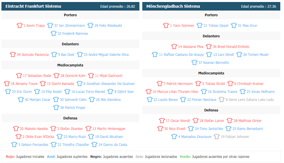Open 36 Breel Donald Embolo link
284x163 pixels.
pos(231,46)
